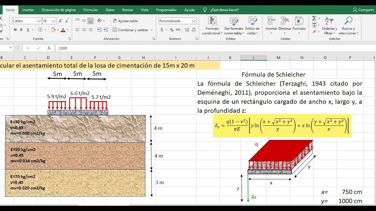Select column L header

pyautogui.click(x=254, y=57)
